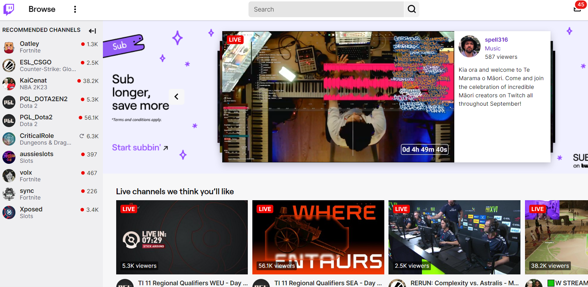
Task: Click the Recommended Channels header
Action: coord(41,30)
